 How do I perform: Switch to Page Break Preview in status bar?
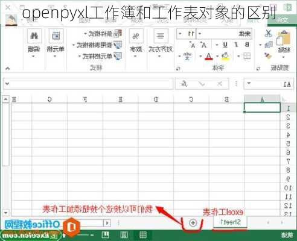click(106, 234)
